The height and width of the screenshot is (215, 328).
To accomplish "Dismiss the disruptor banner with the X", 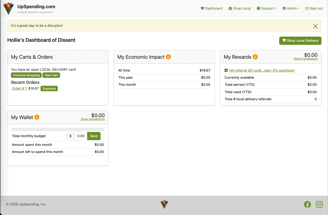I will (315, 26).
